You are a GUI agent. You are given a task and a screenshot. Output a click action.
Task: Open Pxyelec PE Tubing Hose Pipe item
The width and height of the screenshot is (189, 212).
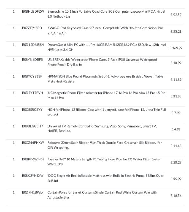pos(105,162)
